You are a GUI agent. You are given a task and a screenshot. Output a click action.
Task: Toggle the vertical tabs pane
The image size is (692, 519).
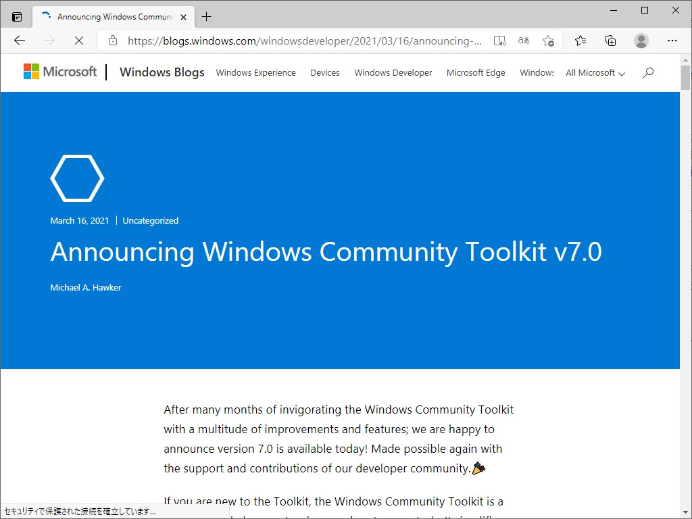[x=16, y=16]
